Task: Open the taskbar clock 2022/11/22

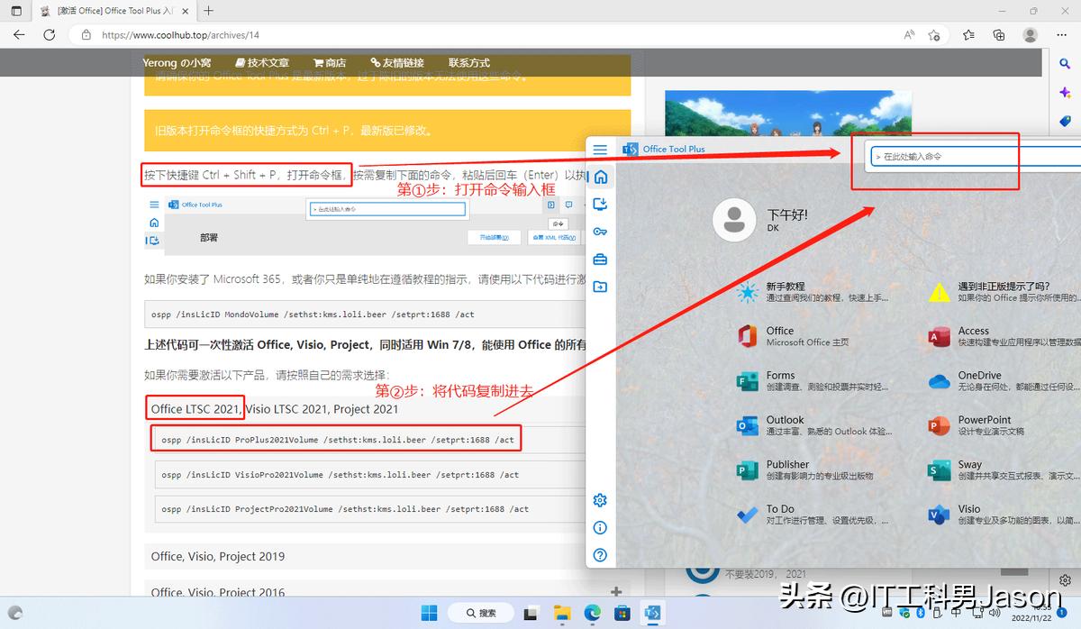Action: (1031, 614)
